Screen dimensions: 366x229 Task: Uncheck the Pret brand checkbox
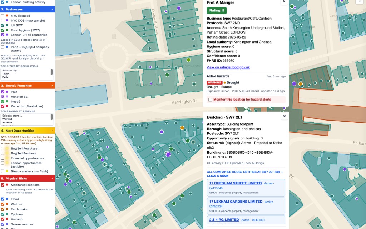[3, 92]
